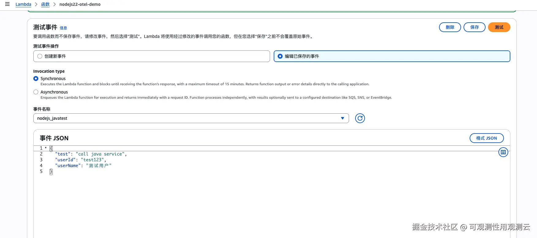The height and width of the screenshot is (238, 537).
Task: Refresh the event name list
Action: coord(360,118)
